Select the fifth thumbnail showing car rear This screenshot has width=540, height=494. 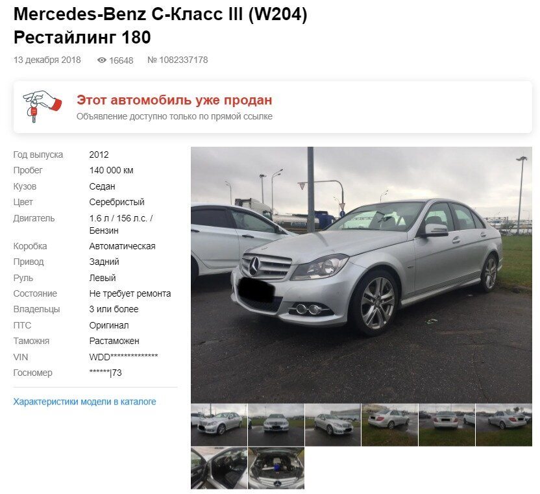pos(447,425)
